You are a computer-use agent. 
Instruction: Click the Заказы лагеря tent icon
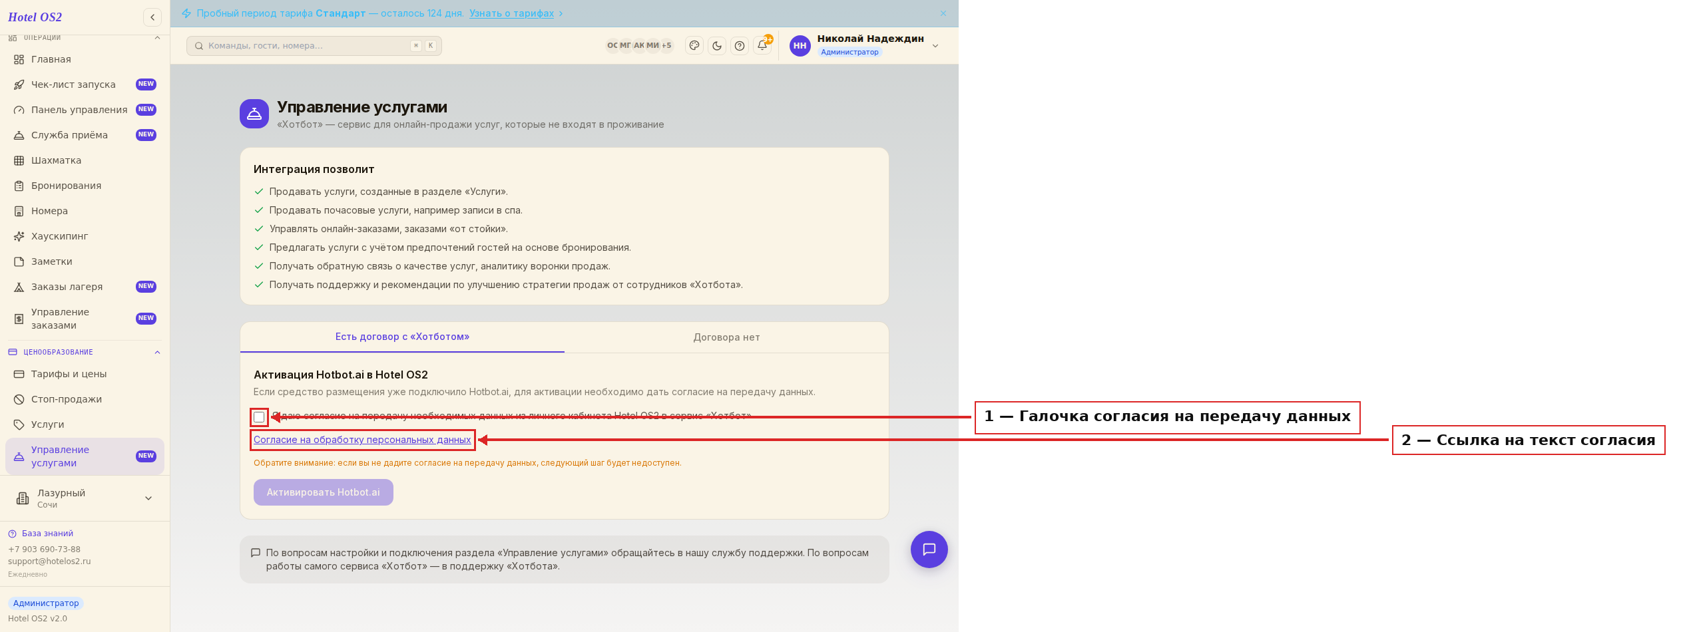[x=19, y=287]
